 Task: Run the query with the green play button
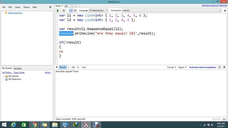(58, 10)
